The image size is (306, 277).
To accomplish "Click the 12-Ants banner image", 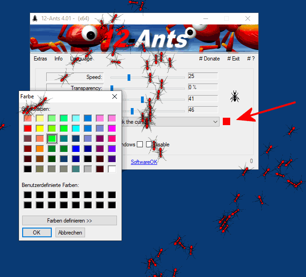I will click(144, 39).
